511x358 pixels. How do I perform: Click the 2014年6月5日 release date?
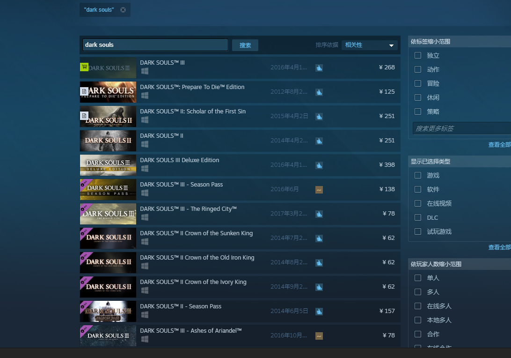289,311
